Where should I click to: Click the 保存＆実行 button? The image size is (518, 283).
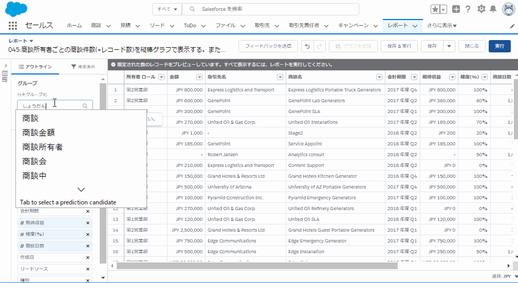click(399, 46)
